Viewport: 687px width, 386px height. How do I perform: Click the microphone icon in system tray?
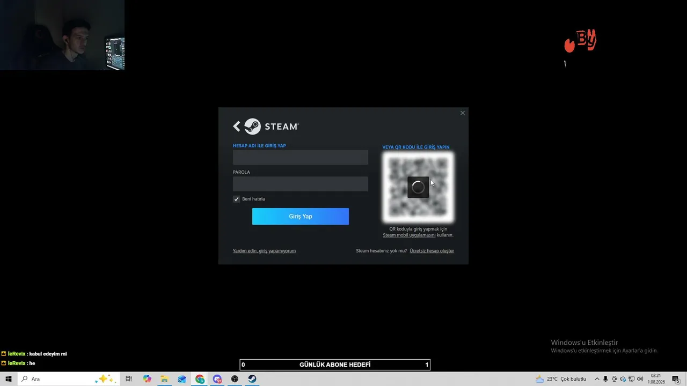pos(606,379)
